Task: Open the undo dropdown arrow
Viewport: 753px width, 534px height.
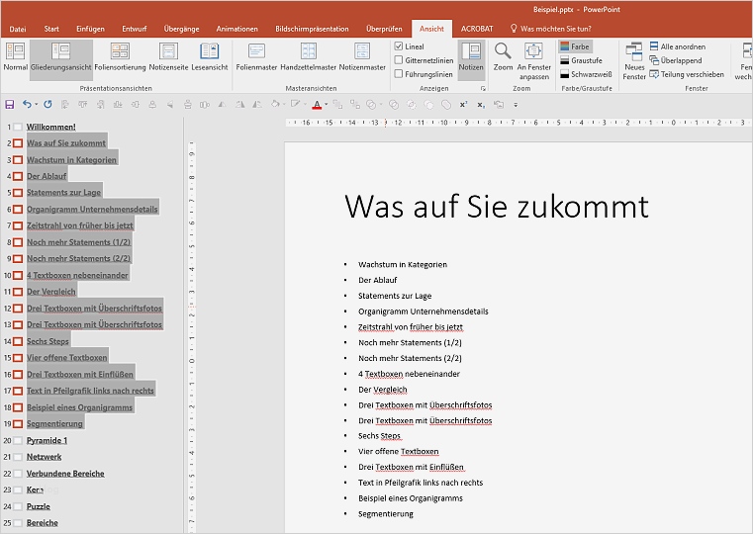Action: click(37, 104)
